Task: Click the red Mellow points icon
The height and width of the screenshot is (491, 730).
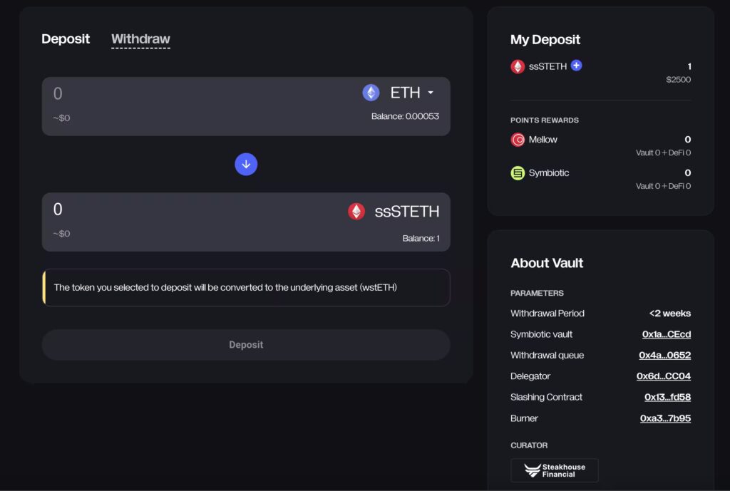Action: 518,140
